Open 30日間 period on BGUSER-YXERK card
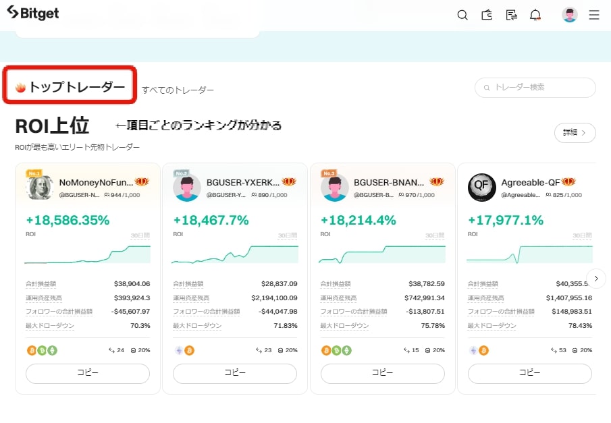611x423 pixels. [x=288, y=235]
